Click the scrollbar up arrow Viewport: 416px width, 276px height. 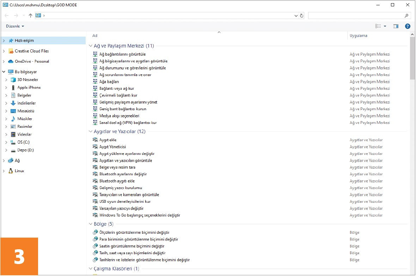click(412, 34)
